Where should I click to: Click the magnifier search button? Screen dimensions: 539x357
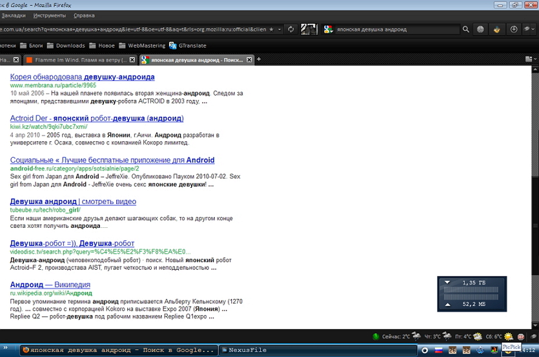click(x=466, y=30)
